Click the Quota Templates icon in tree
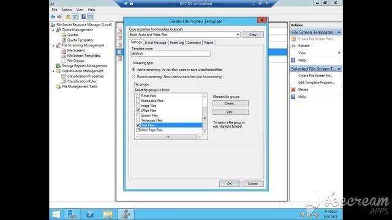392x220 pixels. tap(64, 40)
